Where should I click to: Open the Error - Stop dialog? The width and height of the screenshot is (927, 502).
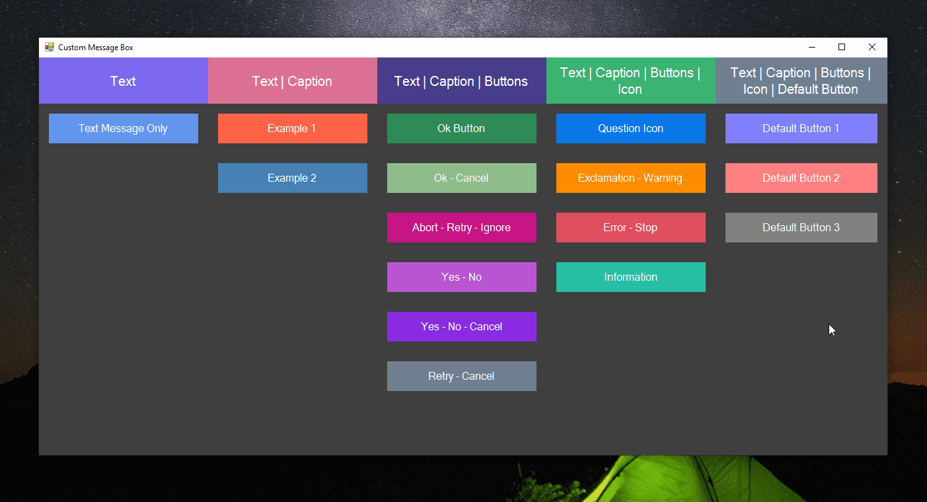[630, 227]
